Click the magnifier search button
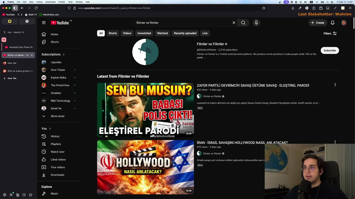Viewport: 355px width, 199px height. 243,23
